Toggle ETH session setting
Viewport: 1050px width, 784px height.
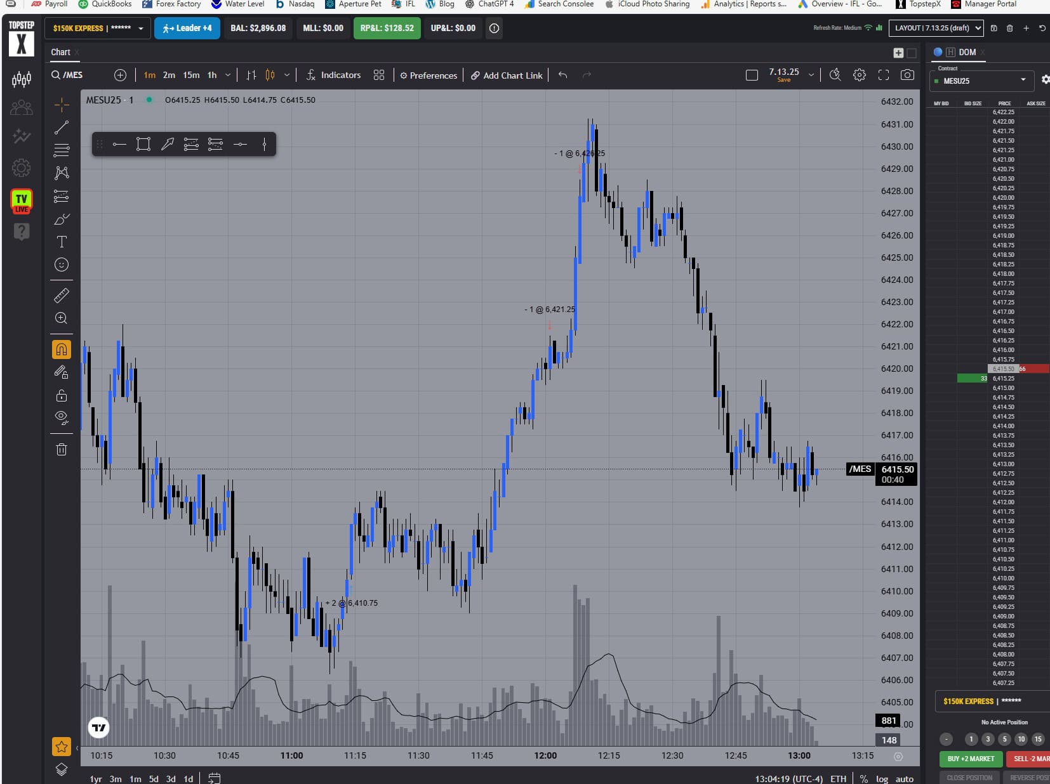pyautogui.click(x=838, y=779)
